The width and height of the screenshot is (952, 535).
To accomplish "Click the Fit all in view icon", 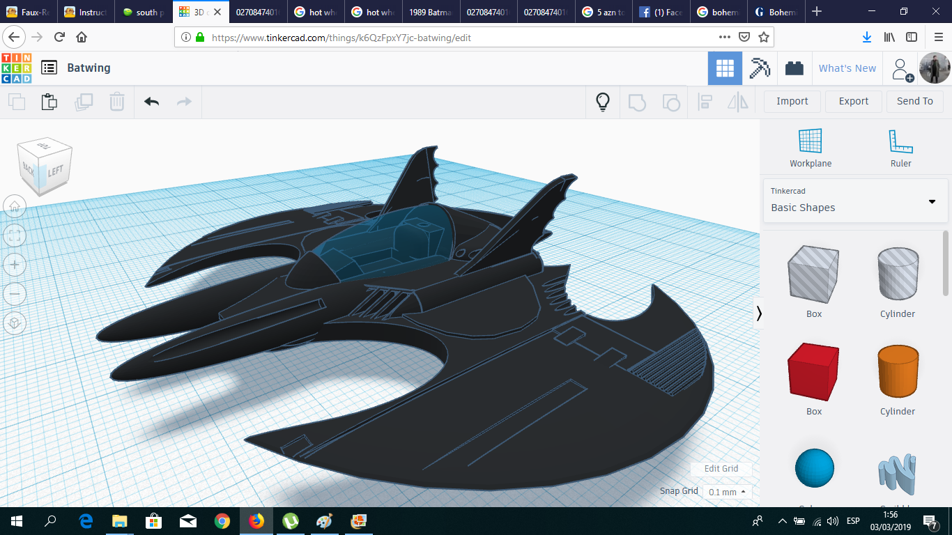I will 15,235.
